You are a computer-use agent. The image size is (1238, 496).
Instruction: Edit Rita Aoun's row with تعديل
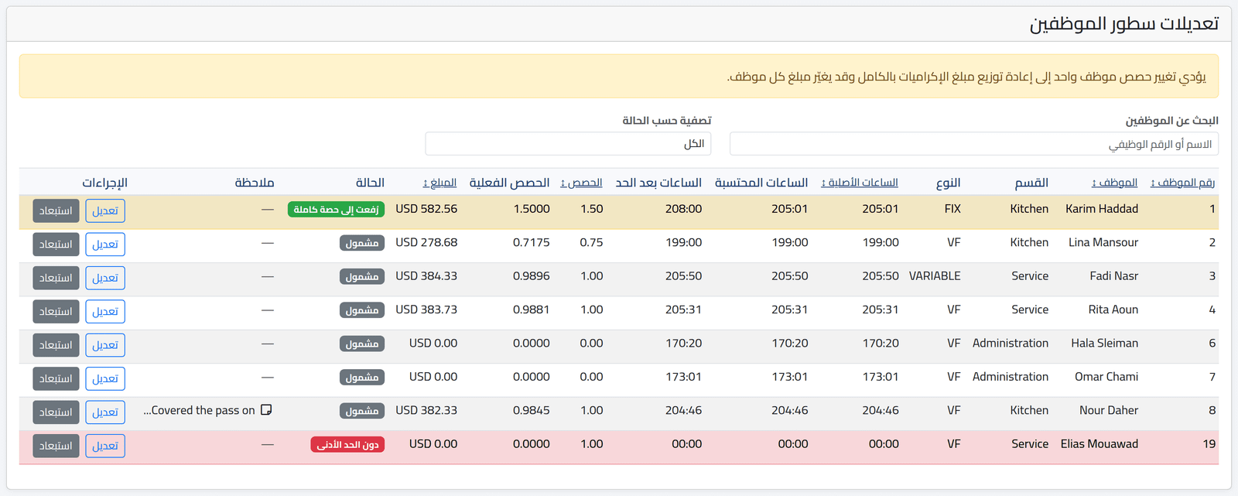(x=105, y=312)
